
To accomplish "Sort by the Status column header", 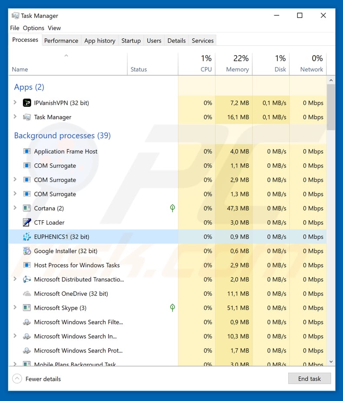I will (x=152, y=64).
